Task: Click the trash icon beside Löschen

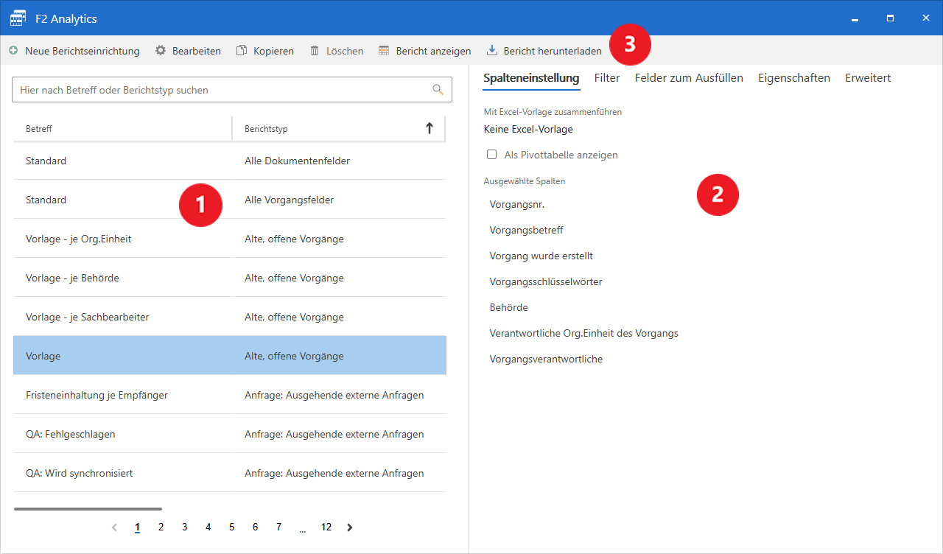Action: 315,51
